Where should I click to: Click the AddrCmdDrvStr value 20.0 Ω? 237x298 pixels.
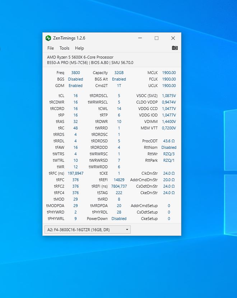pyautogui.click(x=169, y=180)
